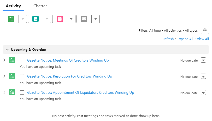
Task: Open actions menu for Appointment Of Liquidators task
Action: coord(203,93)
